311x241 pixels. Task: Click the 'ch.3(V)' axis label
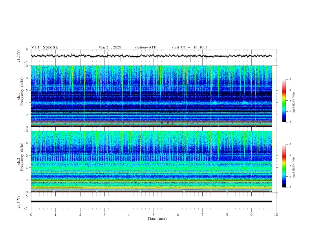(19, 202)
